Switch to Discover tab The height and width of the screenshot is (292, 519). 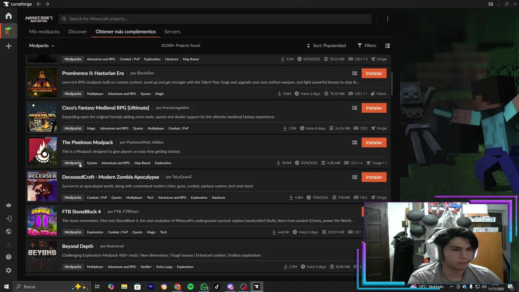point(77,32)
